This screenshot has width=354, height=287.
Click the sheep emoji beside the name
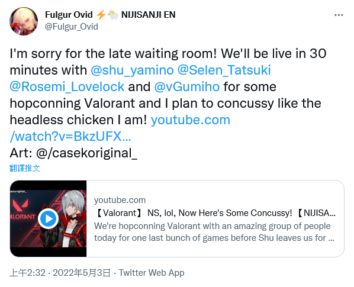(113, 15)
